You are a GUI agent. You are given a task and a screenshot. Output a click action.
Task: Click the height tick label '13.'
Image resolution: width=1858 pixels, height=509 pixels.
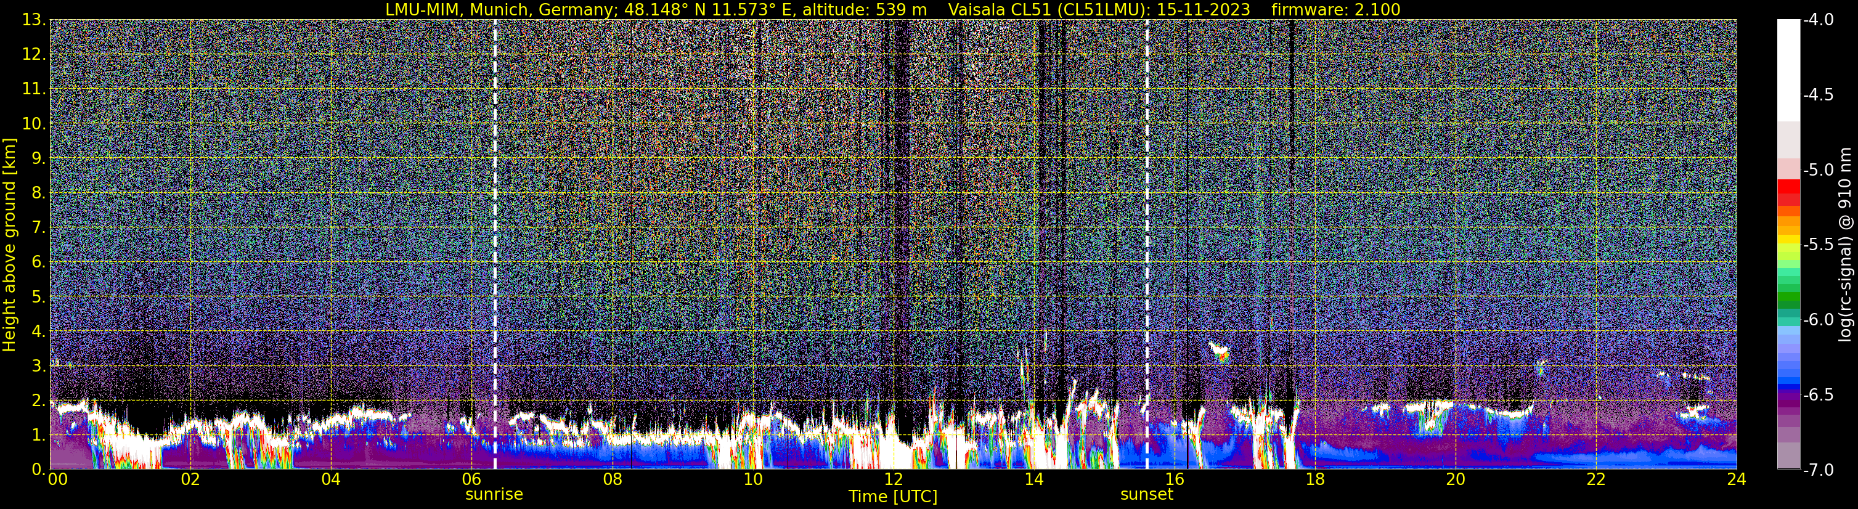(34, 20)
